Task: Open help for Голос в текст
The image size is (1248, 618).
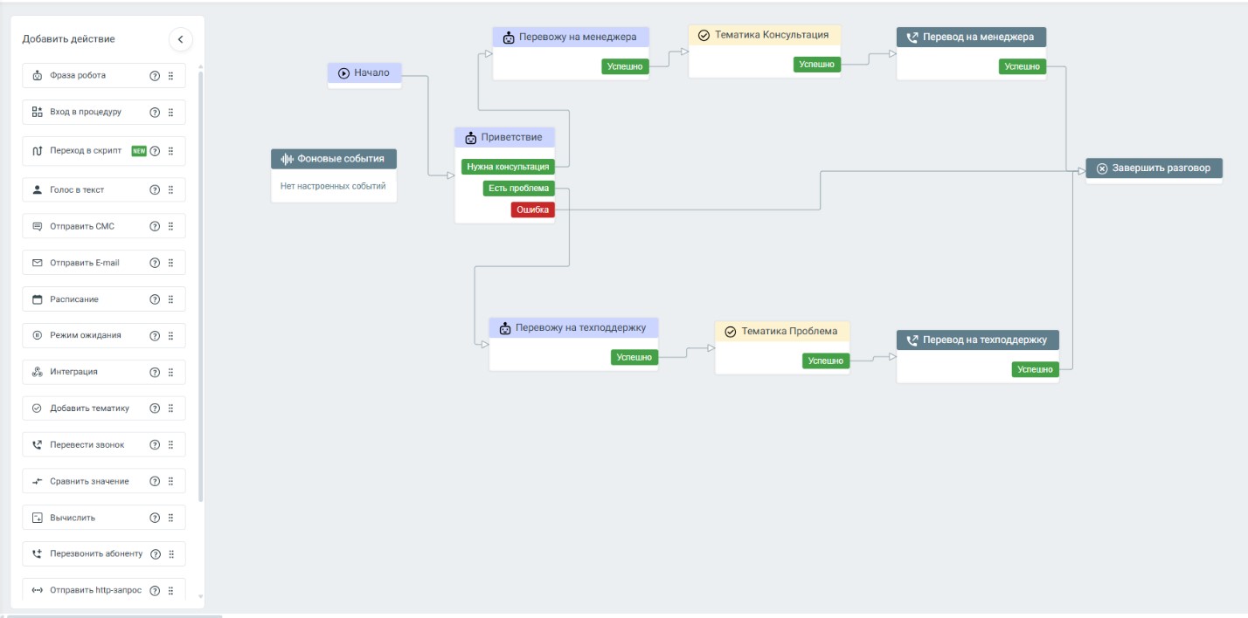Action: tap(155, 190)
